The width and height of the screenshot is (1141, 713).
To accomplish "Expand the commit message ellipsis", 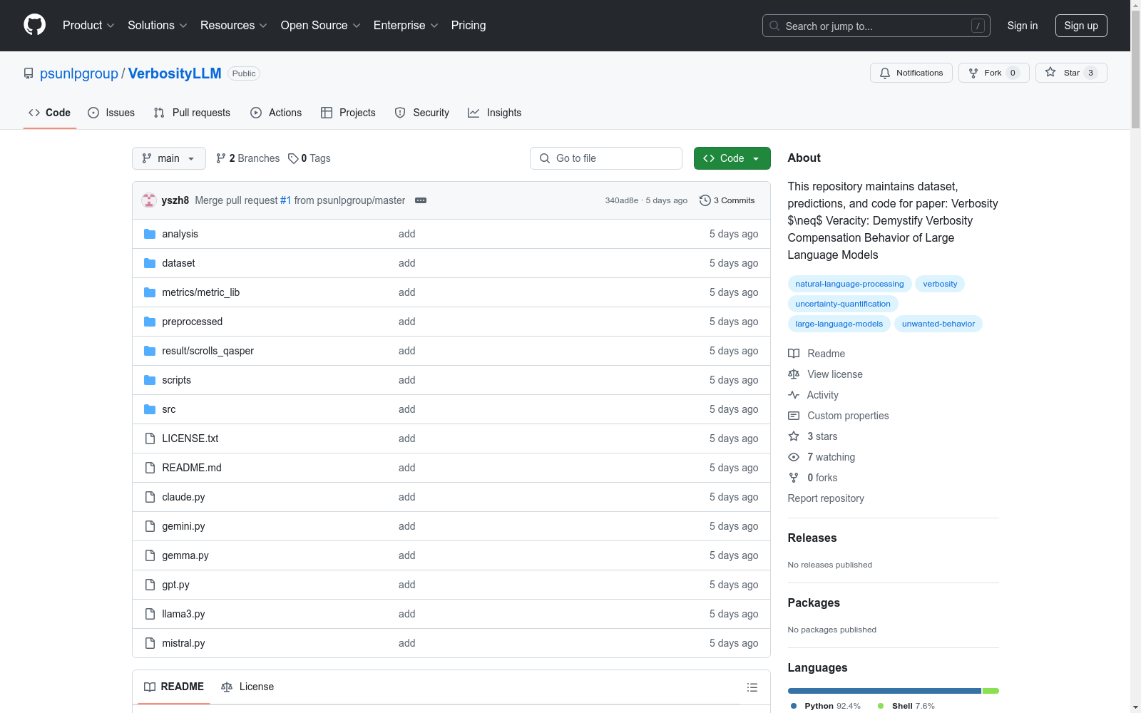I will pos(421,200).
